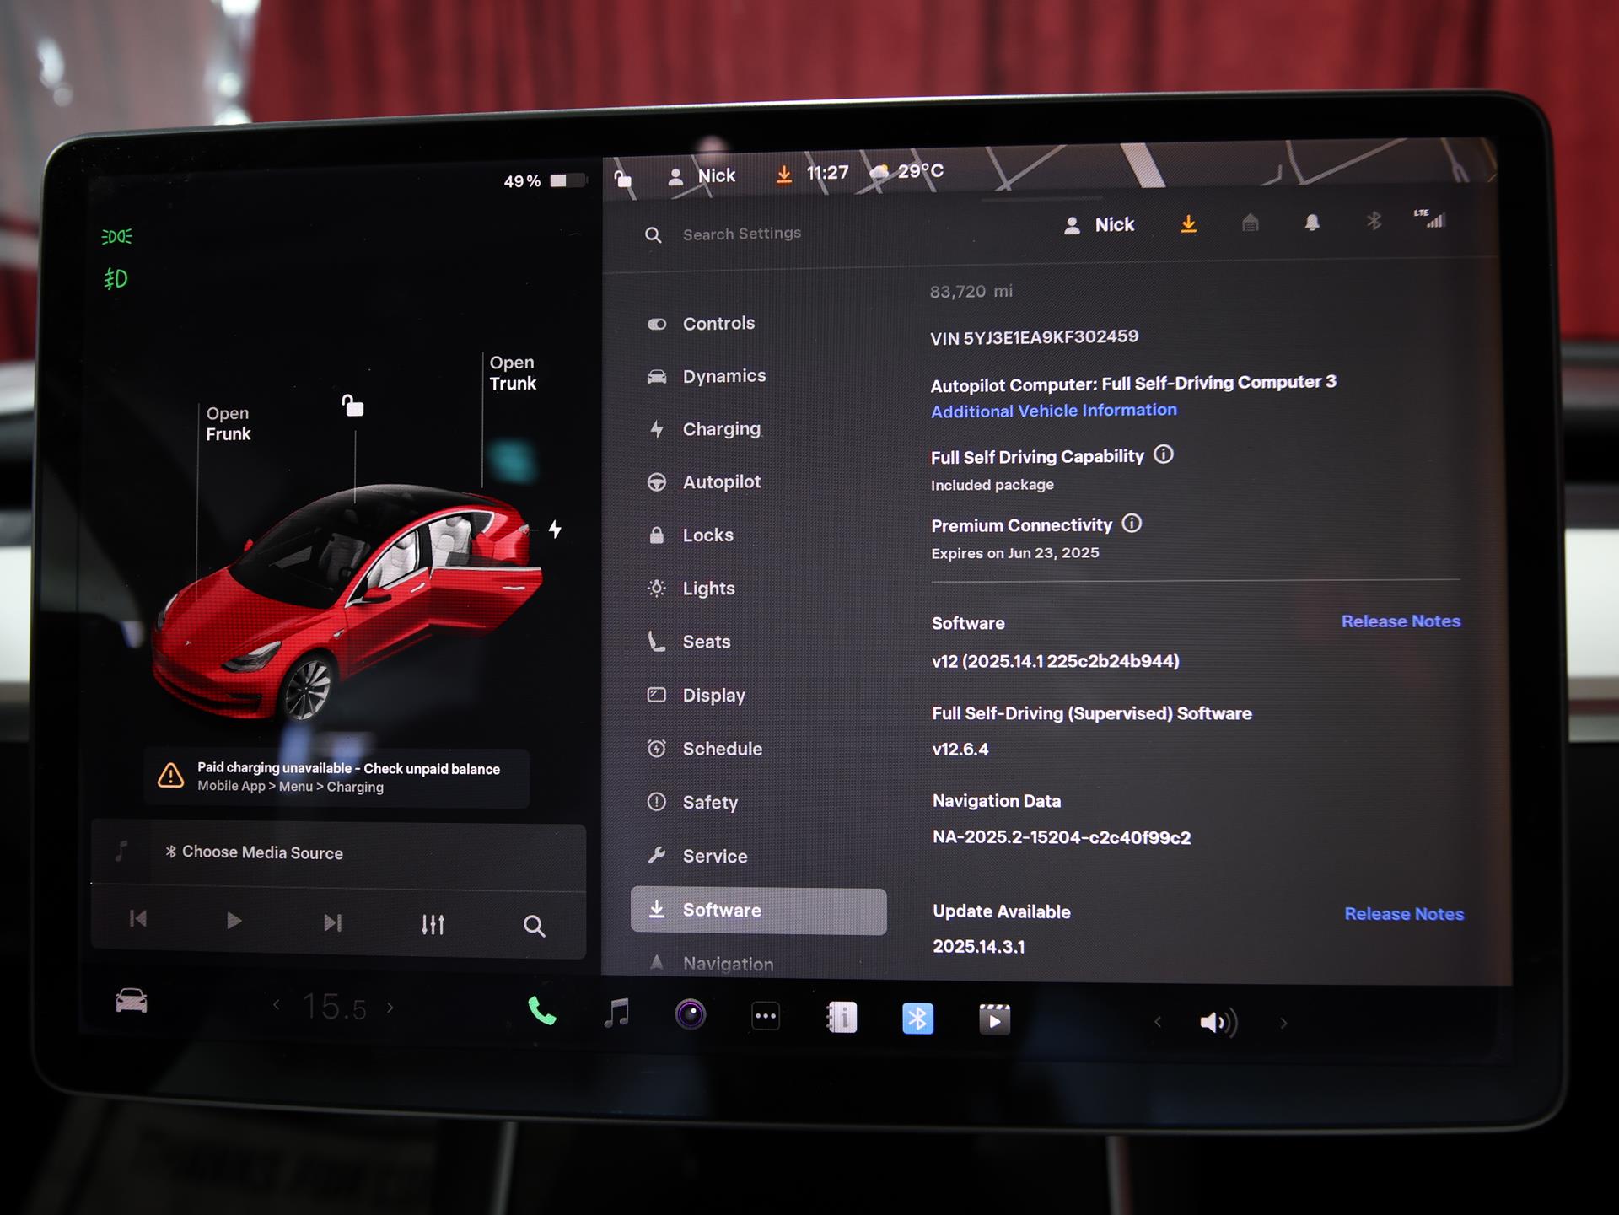Tap the 15.5 temperature setting
Image resolution: width=1619 pixels, height=1215 pixels.
point(334,1006)
